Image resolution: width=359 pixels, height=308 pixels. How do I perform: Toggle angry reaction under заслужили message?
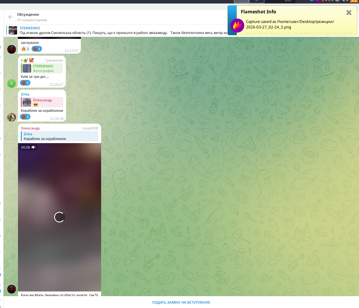click(x=37, y=49)
